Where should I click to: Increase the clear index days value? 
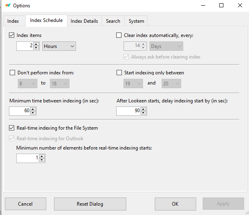(x=143, y=44)
